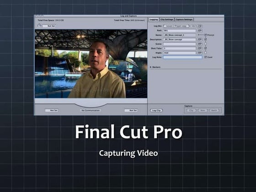Toggle the Good checkbox
Viewport: 256px width, 192px height.
coord(206,57)
